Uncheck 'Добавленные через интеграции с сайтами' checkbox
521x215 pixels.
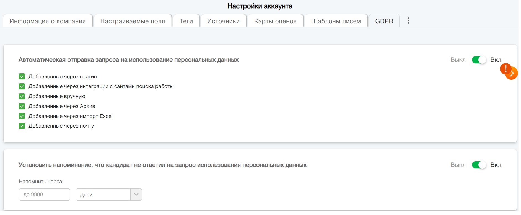22,86
